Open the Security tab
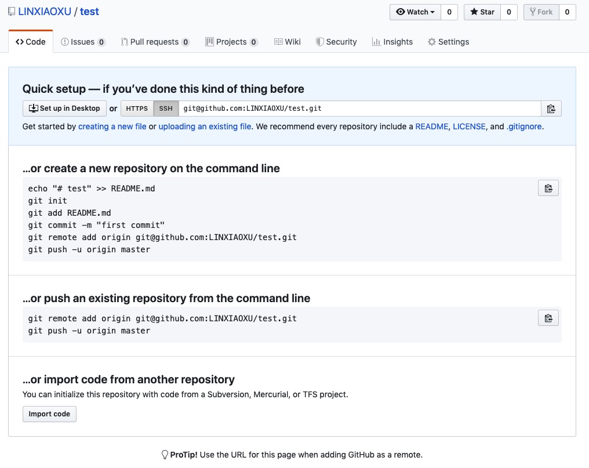The image size is (589, 468). pos(336,42)
